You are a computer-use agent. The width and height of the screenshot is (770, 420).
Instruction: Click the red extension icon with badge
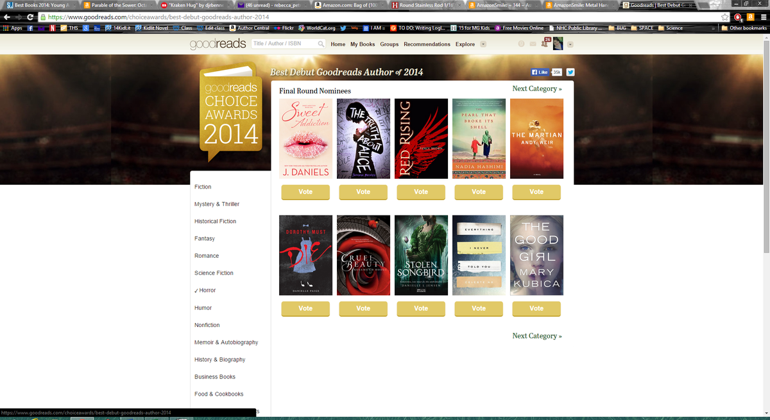(738, 17)
